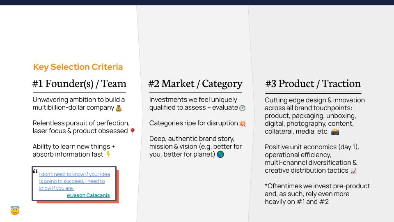Click the explosion emoji after disruption
The image size is (394, 222).
point(243,123)
